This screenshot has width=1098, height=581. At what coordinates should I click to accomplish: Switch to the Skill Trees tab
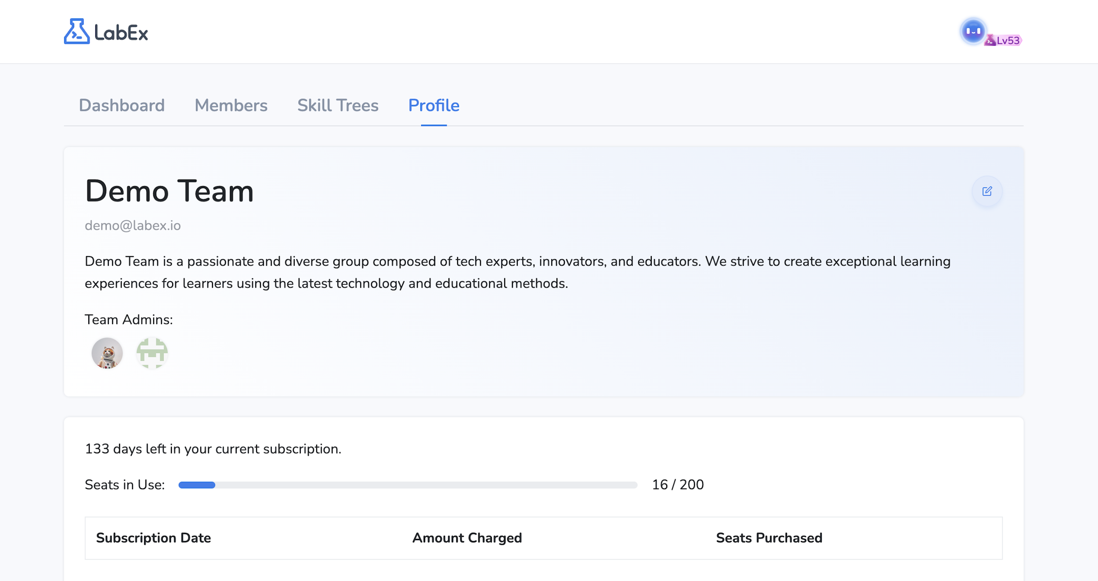point(338,105)
